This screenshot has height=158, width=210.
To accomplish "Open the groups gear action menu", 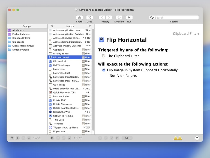I will [12, 138].
